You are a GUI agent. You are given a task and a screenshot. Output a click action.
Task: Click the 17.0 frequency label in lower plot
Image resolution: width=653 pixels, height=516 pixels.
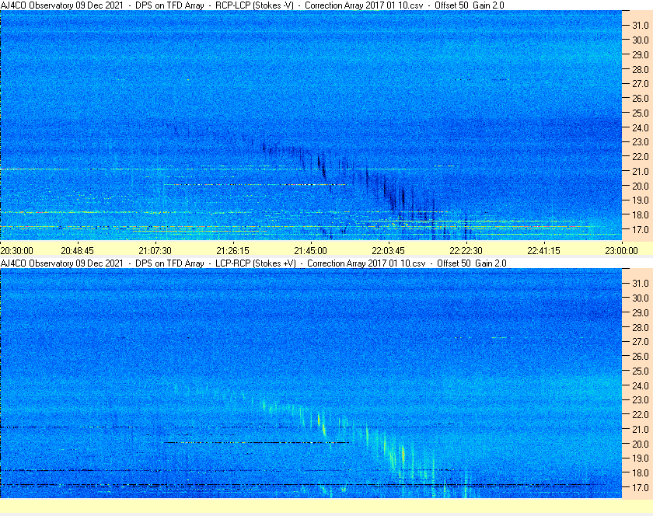point(641,487)
